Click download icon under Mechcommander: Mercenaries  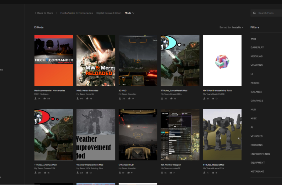[x=35, y=98]
